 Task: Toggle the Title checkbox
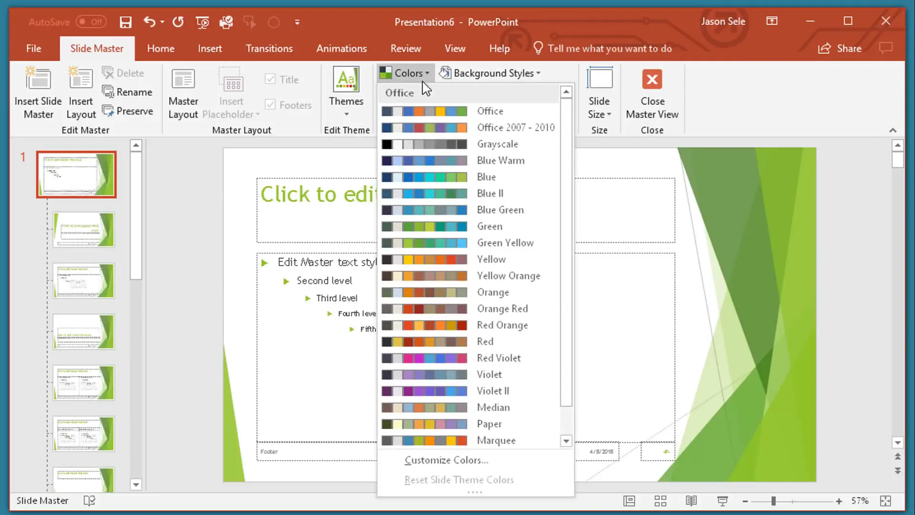coord(270,79)
